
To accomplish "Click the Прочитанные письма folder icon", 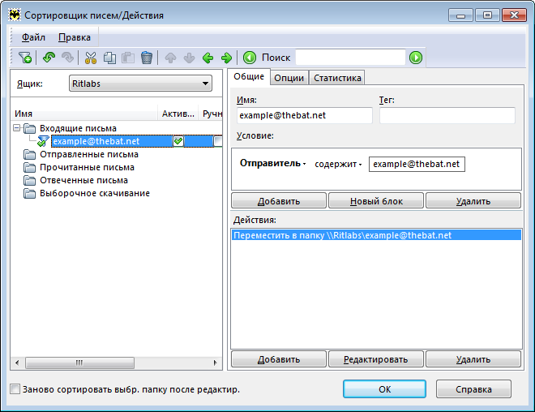I will coord(30,168).
